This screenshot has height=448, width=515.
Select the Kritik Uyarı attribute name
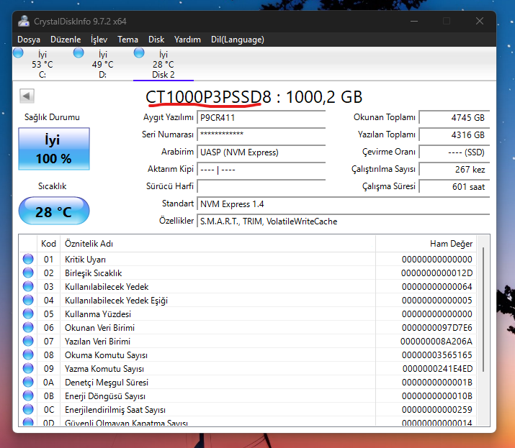[85, 260]
